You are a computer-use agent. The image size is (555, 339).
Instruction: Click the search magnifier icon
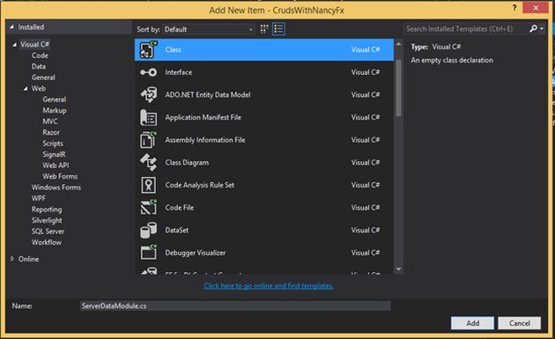[x=533, y=29]
